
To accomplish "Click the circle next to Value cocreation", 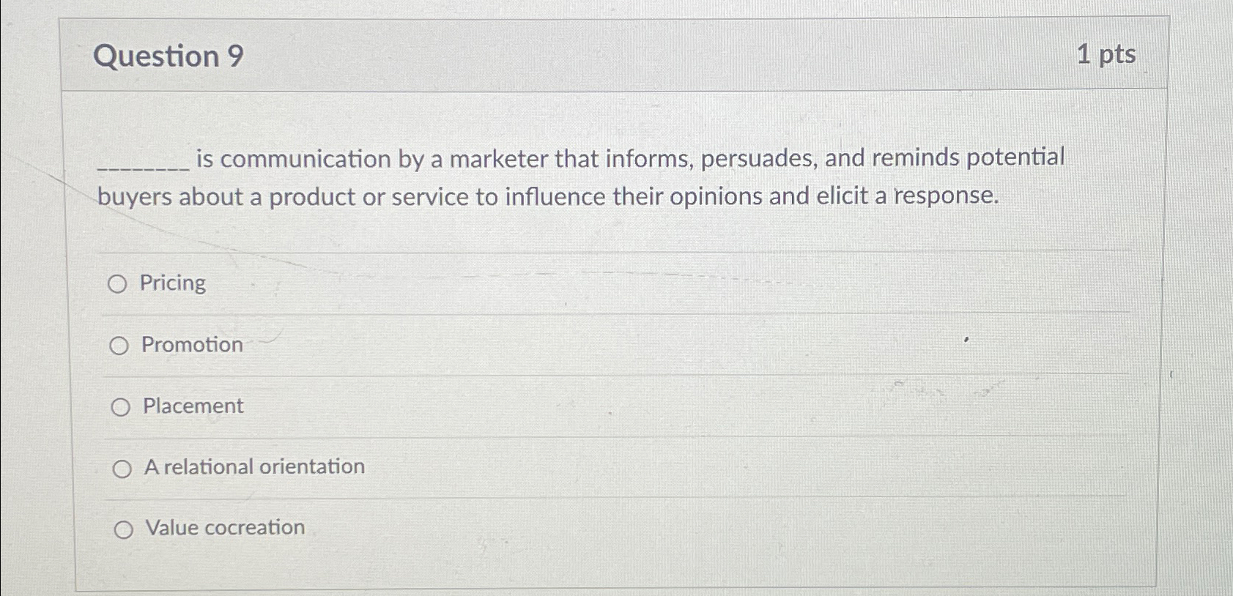I will point(123,528).
